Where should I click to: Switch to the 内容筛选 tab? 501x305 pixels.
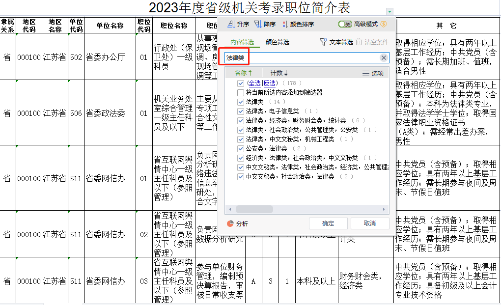(x=242, y=42)
